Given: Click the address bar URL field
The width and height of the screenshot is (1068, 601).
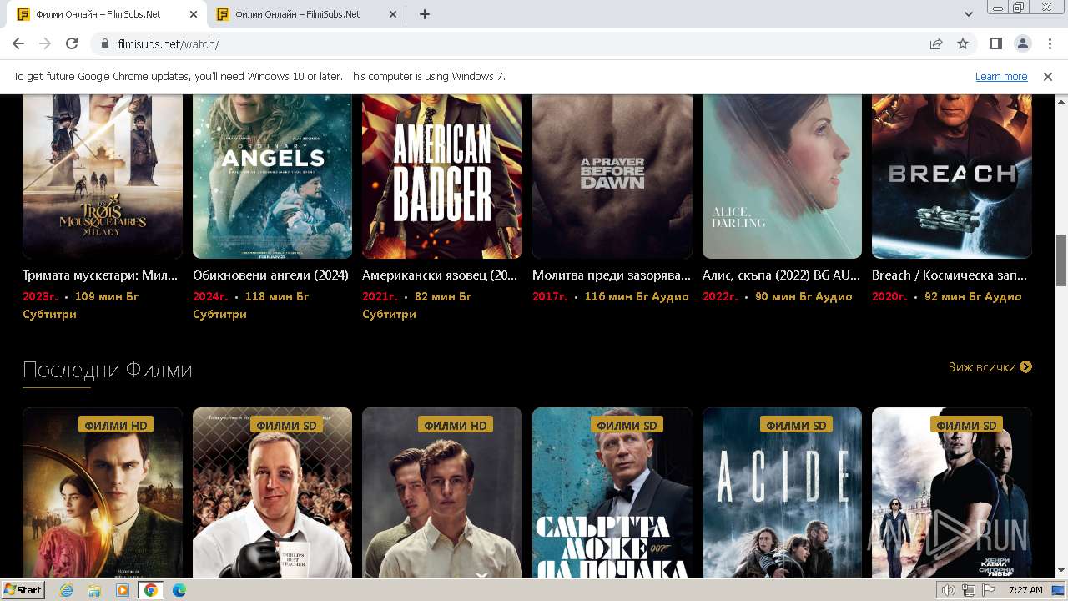Looking at the screenshot, I should (x=517, y=43).
